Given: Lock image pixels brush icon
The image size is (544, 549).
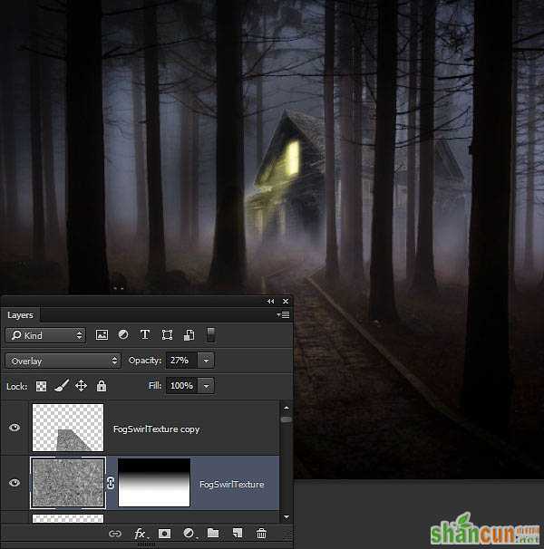Looking at the screenshot, I should (62, 386).
